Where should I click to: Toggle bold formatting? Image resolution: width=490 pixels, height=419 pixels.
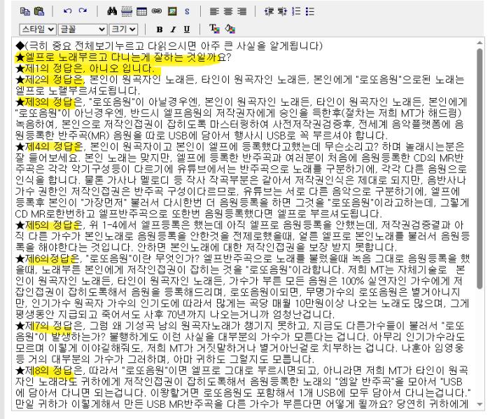tap(158, 29)
